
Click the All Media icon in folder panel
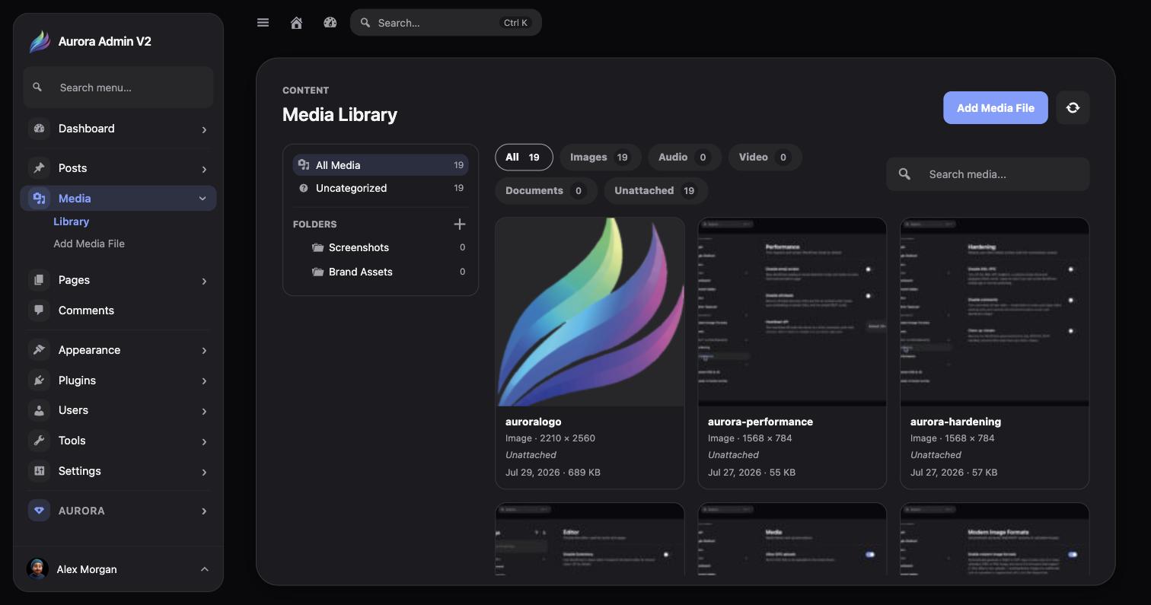click(304, 165)
